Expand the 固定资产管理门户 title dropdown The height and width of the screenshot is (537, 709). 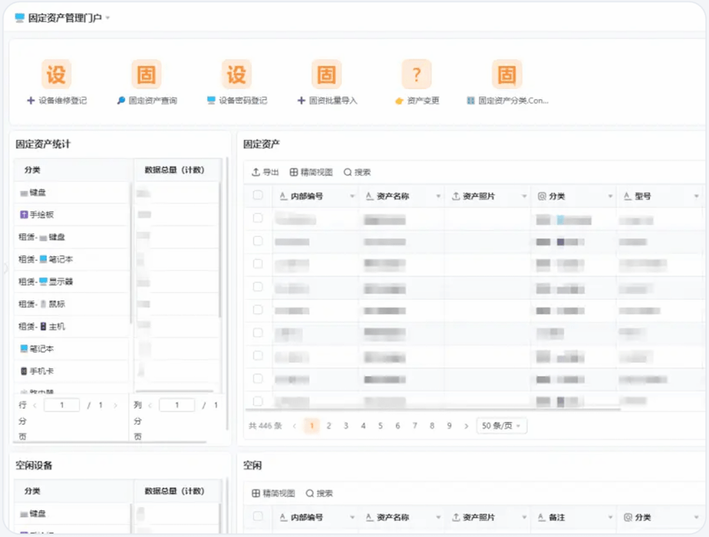[x=108, y=18]
